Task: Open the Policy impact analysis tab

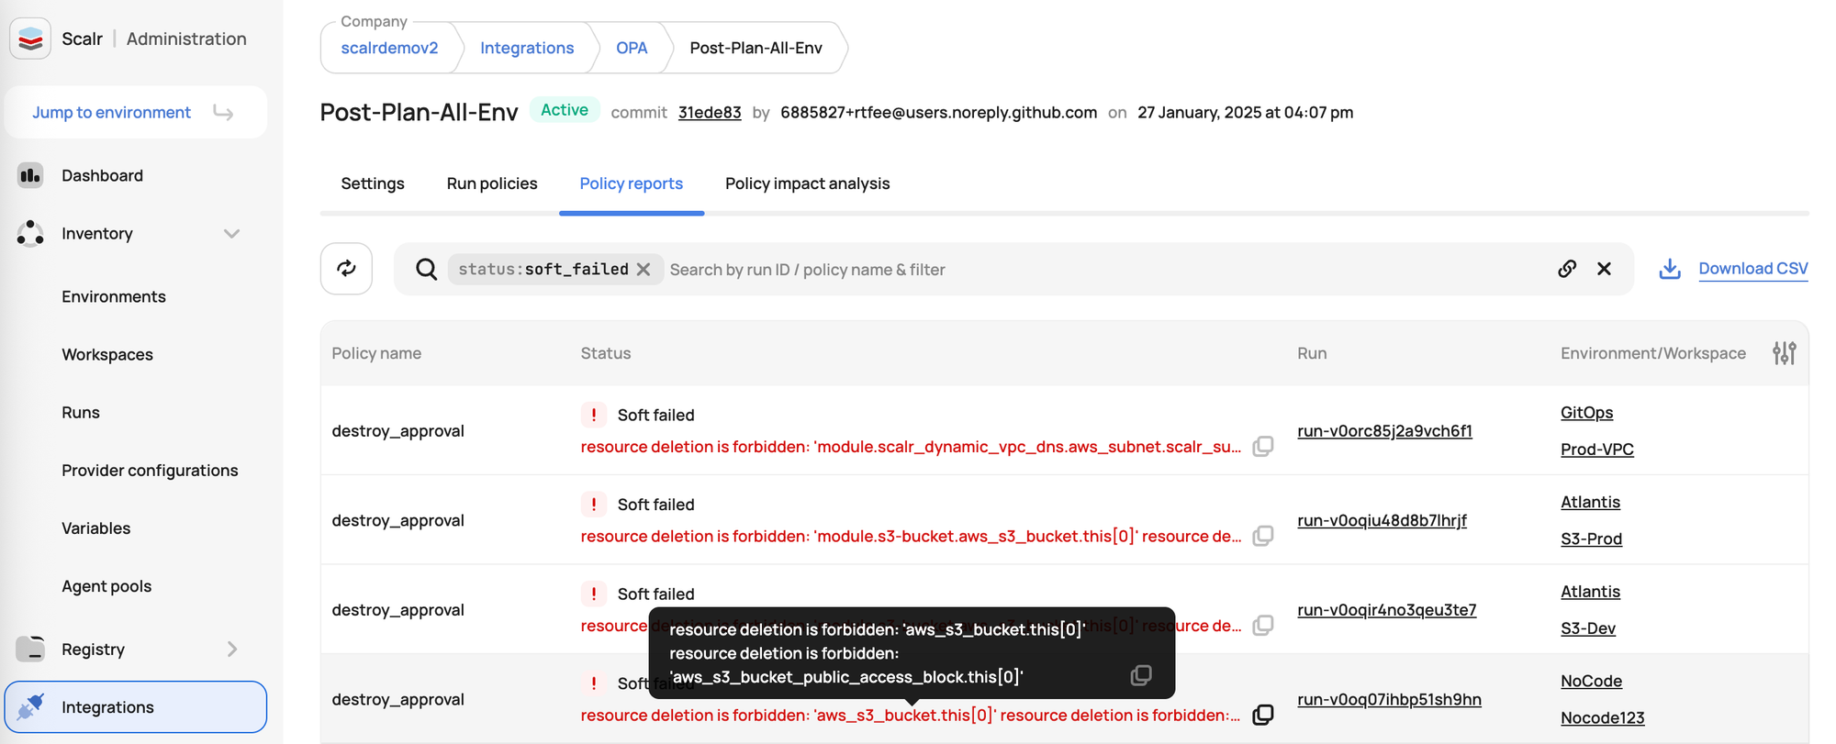Action: point(808,183)
